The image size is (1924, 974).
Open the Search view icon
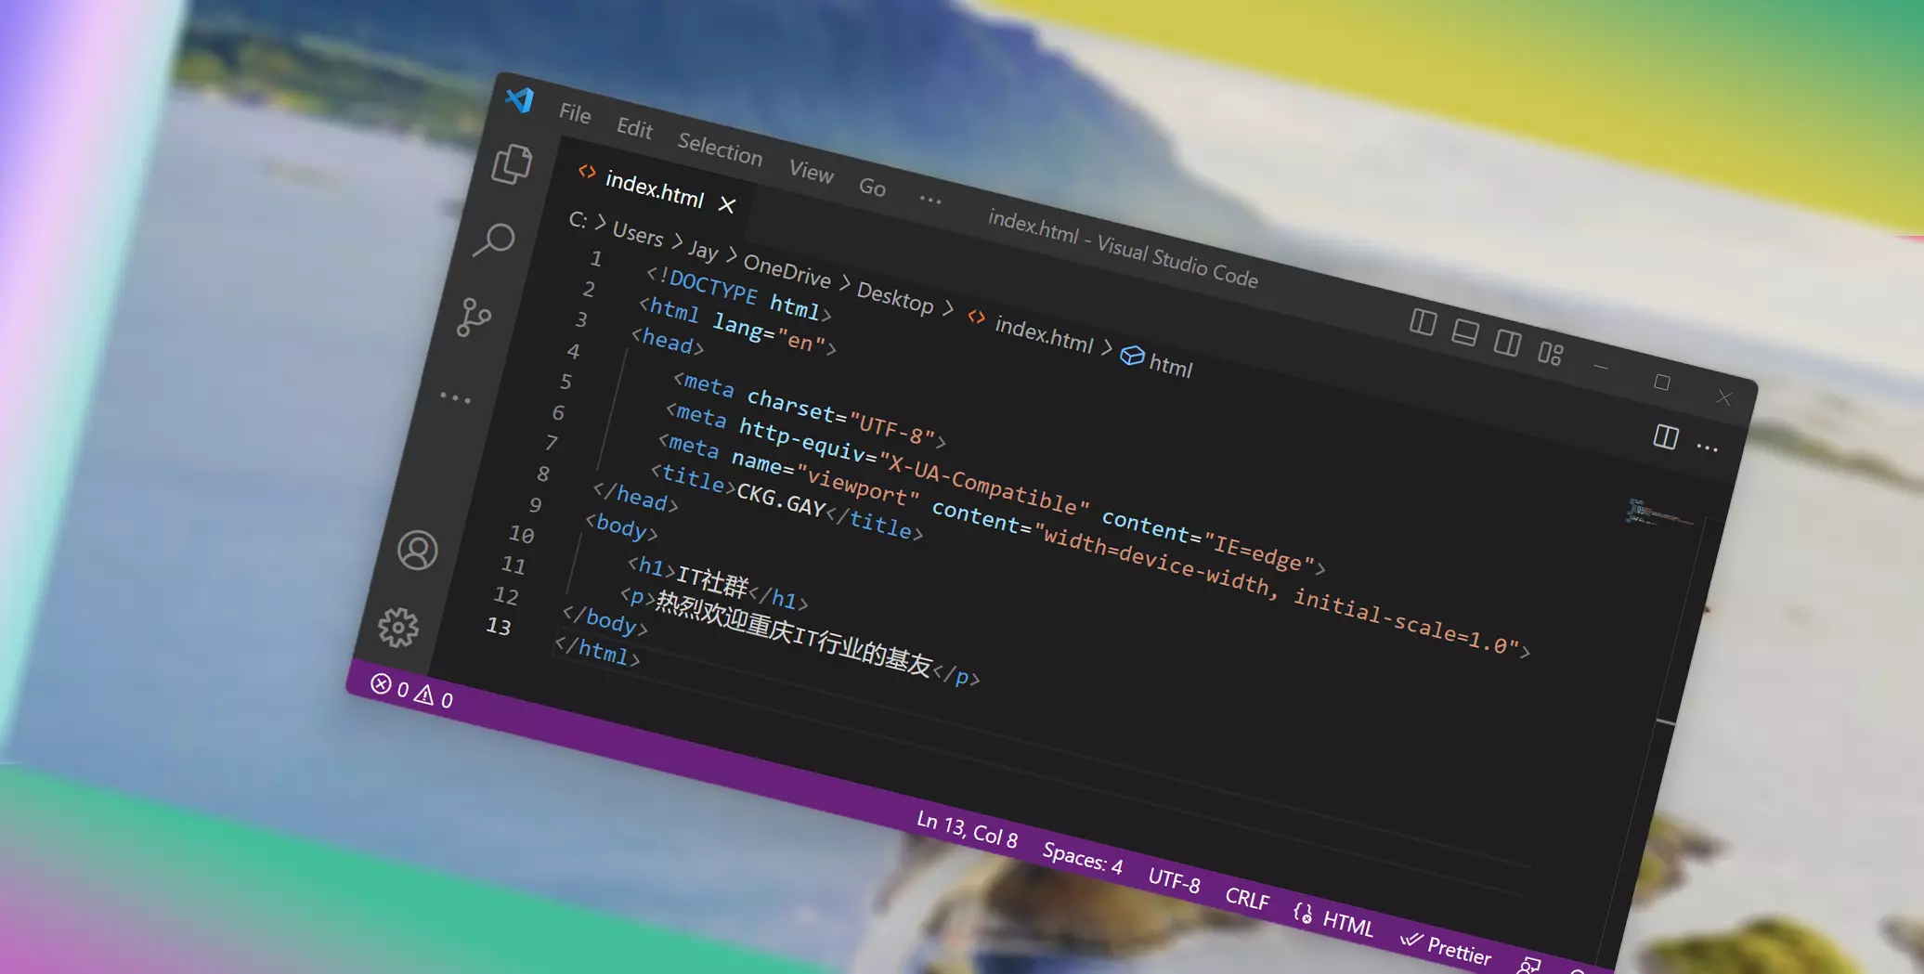(494, 240)
